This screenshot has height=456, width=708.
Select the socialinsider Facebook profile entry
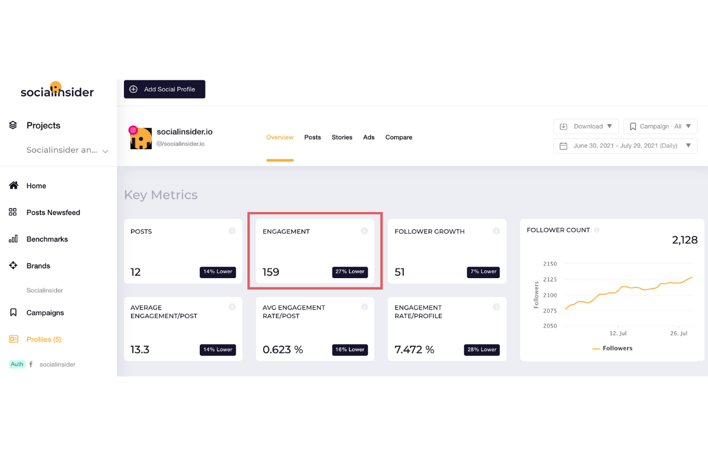(57, 364)
